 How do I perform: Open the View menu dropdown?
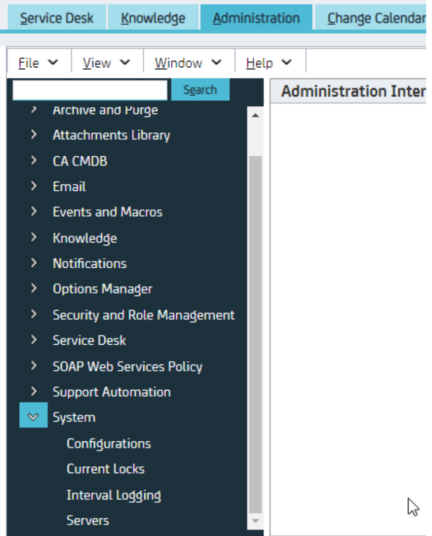pyautogui.click(x=106, y=63)
